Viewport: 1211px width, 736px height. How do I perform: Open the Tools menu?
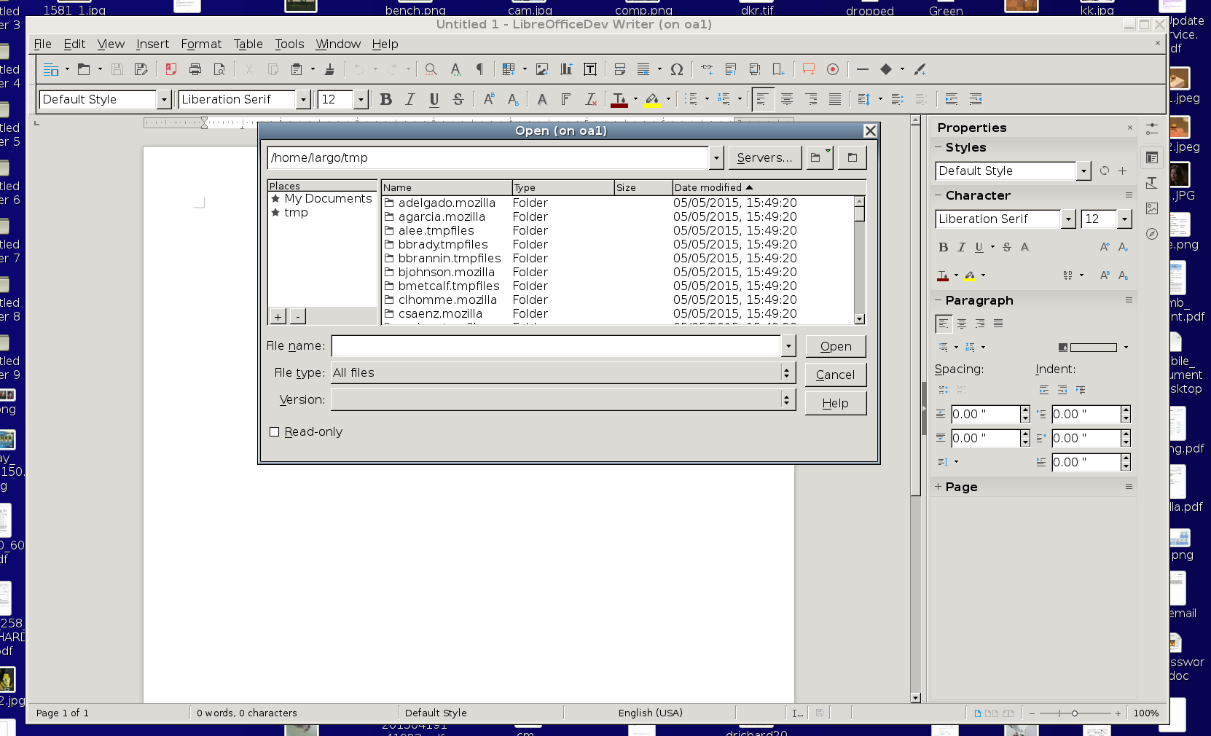(289, 44)
